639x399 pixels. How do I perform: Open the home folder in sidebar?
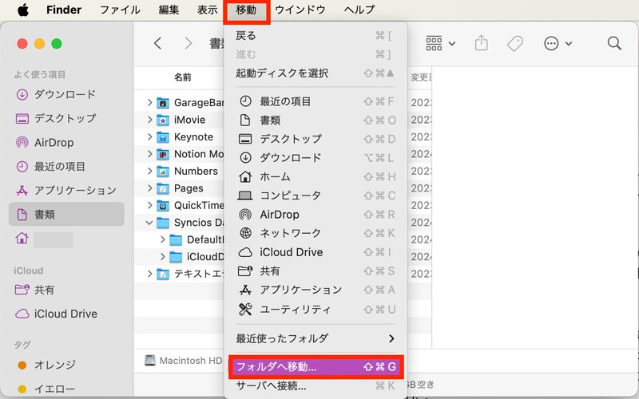(x=66, y=239)
